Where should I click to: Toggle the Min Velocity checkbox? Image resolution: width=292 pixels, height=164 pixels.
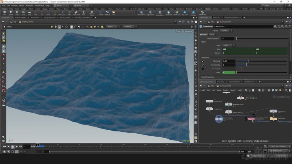coord(203,64)
